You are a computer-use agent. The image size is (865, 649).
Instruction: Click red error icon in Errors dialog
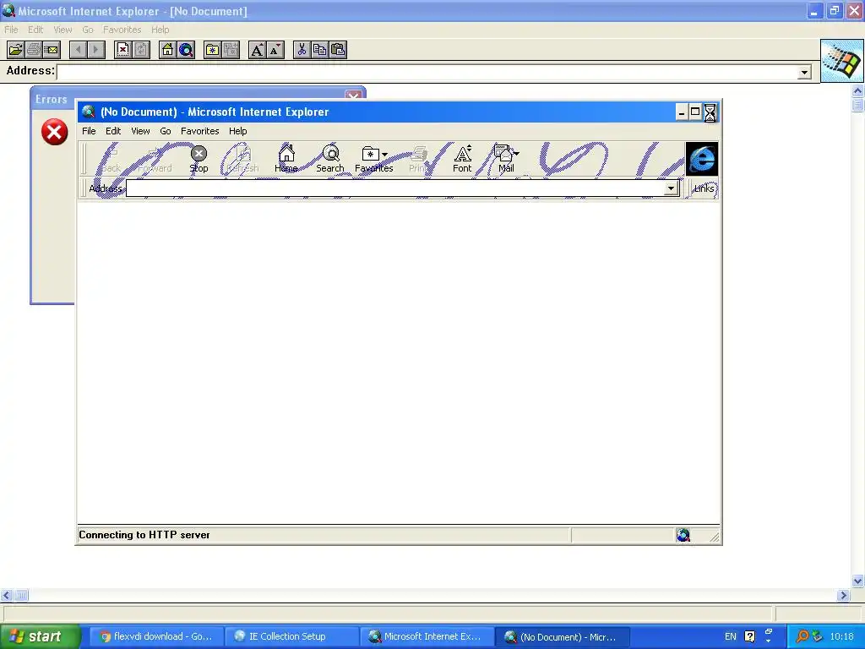[55, 132]
